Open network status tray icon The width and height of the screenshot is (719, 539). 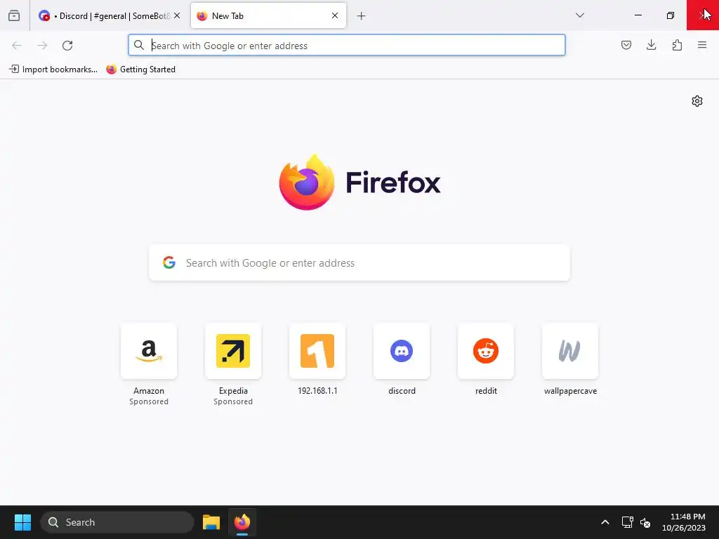click(627, 522)
